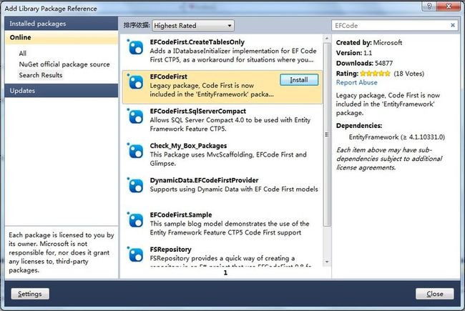The width and height of the screenshot is (465, 311).
Task: Expand the Updates section
Action: (x=62, y=90)
